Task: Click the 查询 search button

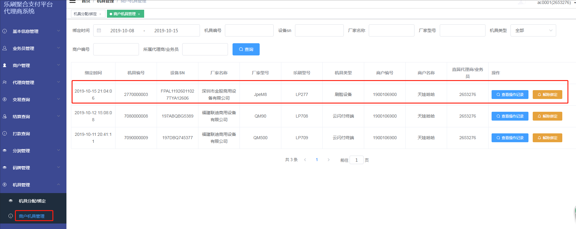Action: pyautogui.click(x=246, y=49)
